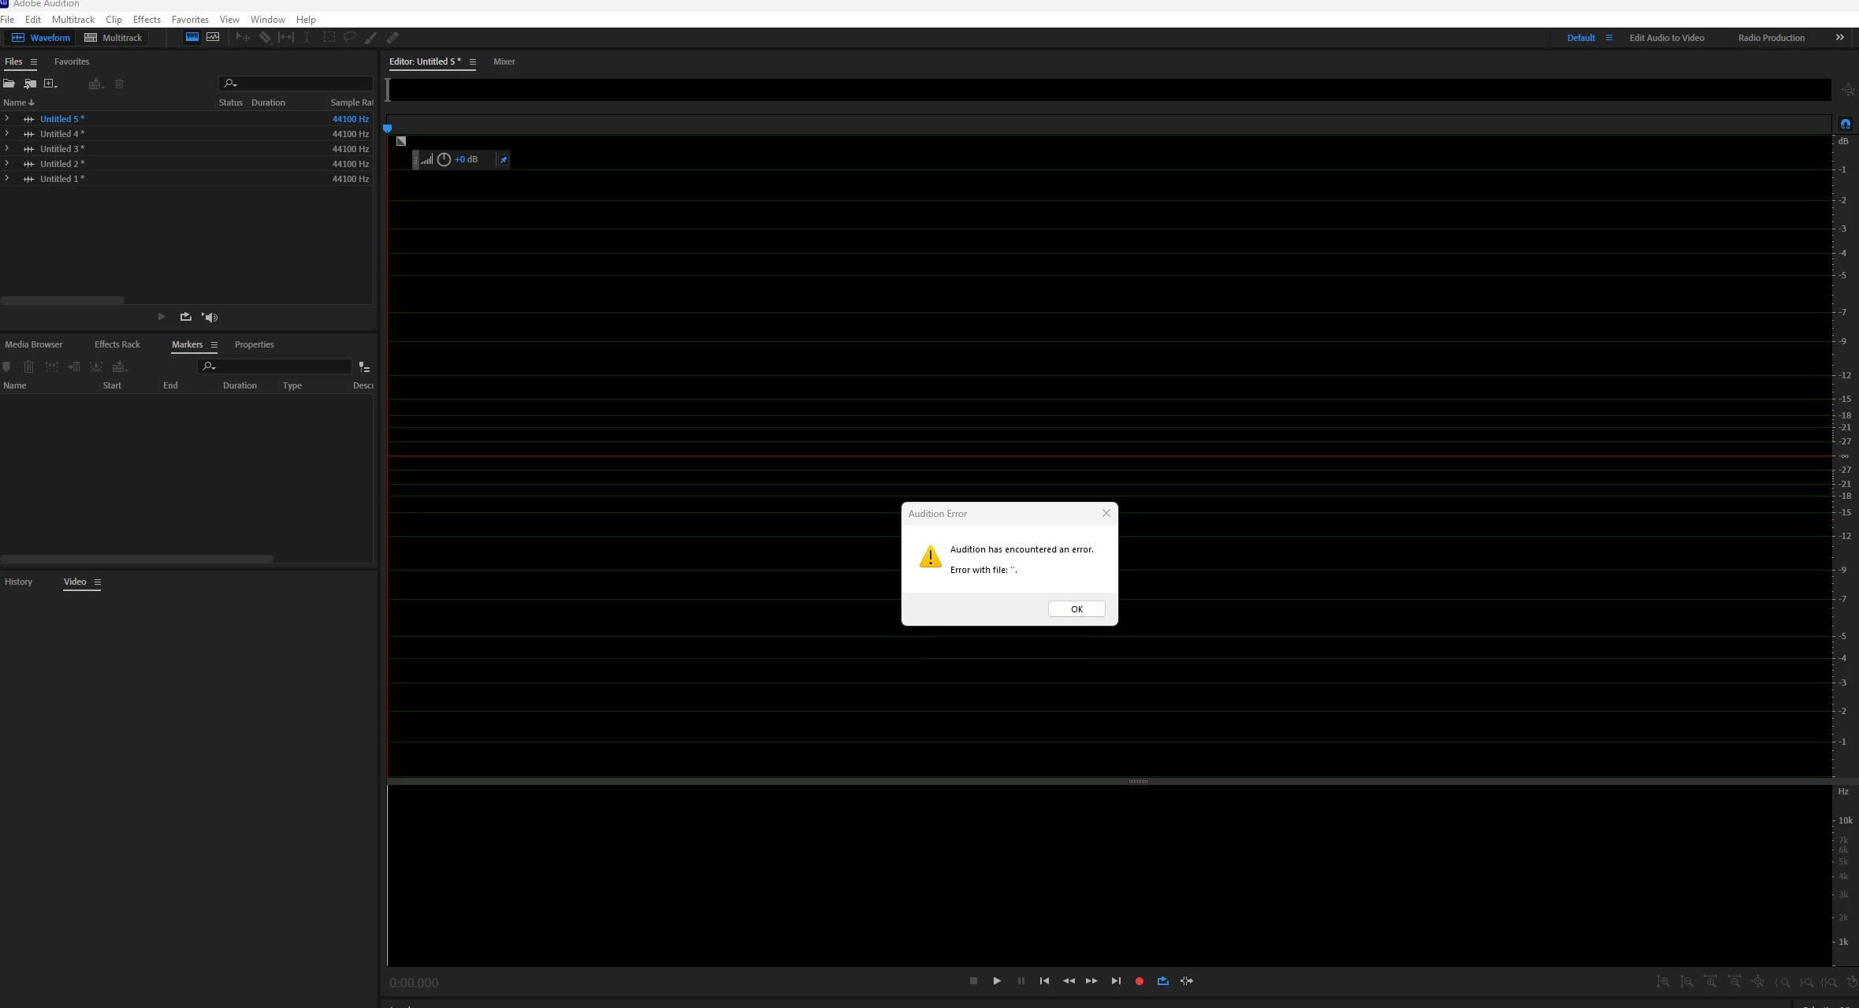Open the New File dropdown
This screenshot has height=1008, width=1859.
[x=50, y=84]
